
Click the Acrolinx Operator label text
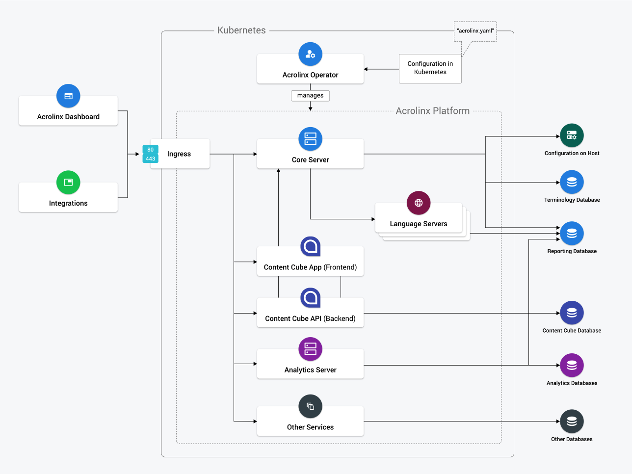click(310, 75)
